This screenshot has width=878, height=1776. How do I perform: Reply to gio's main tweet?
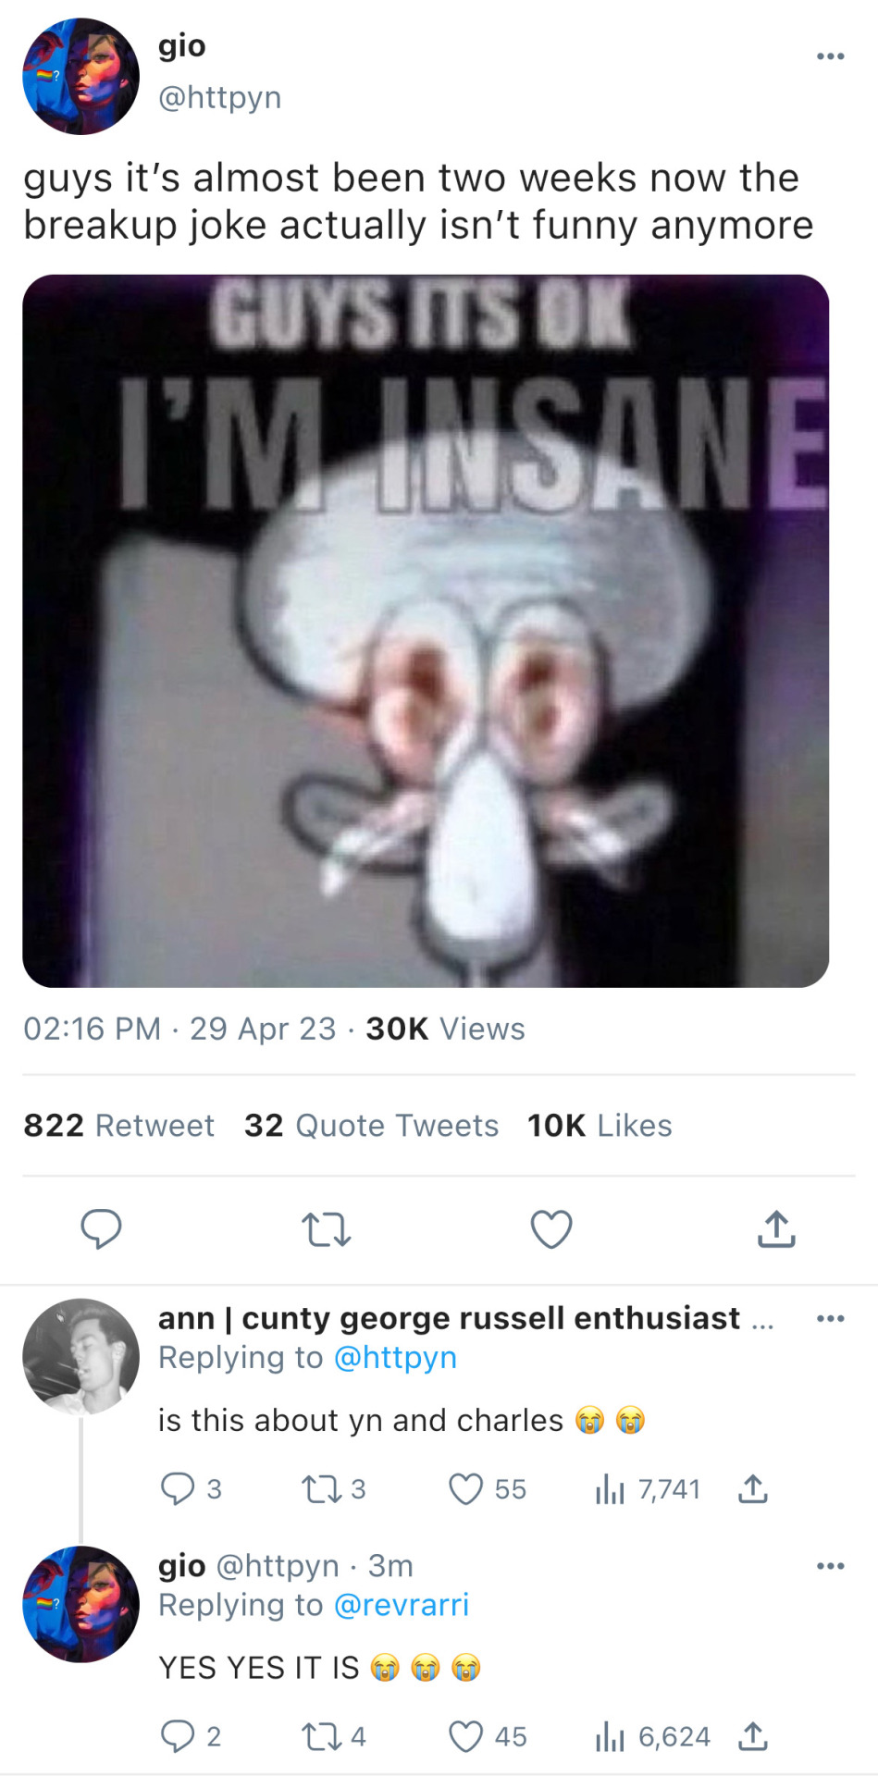(101, 1229)
